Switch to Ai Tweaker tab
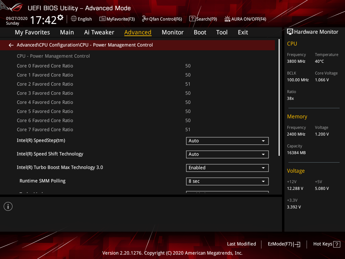This screenshot has height=259, width=345. click(x=99, y=32)
